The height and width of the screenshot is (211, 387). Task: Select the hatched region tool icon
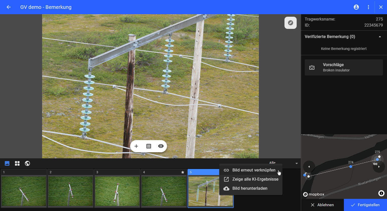[x=149, y=146]
